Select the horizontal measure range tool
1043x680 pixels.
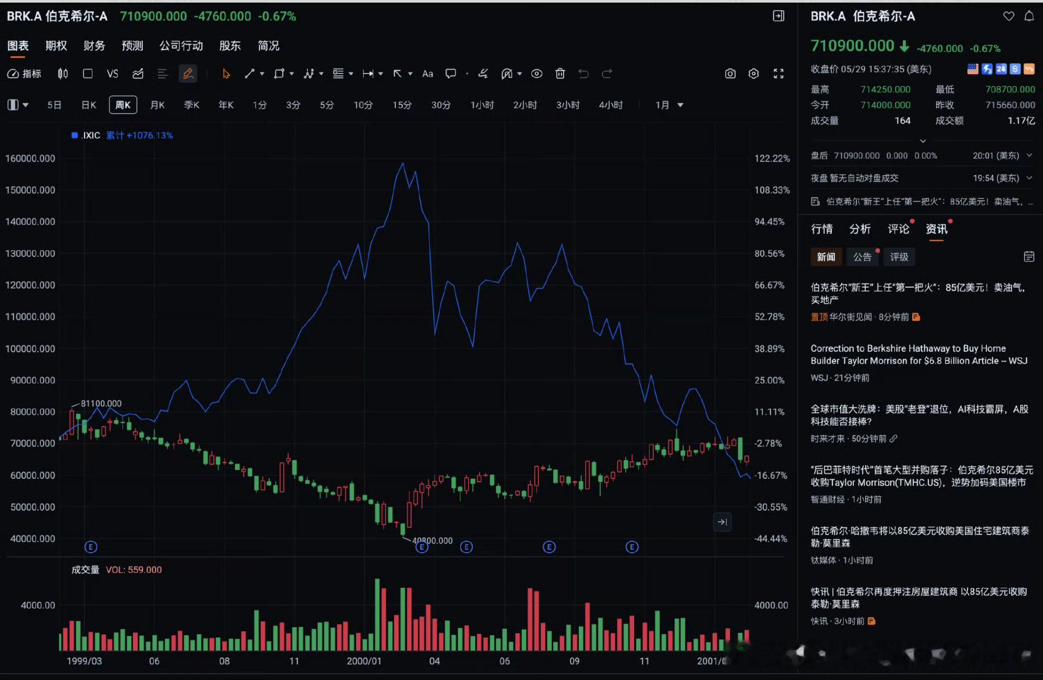click(368, 73)
